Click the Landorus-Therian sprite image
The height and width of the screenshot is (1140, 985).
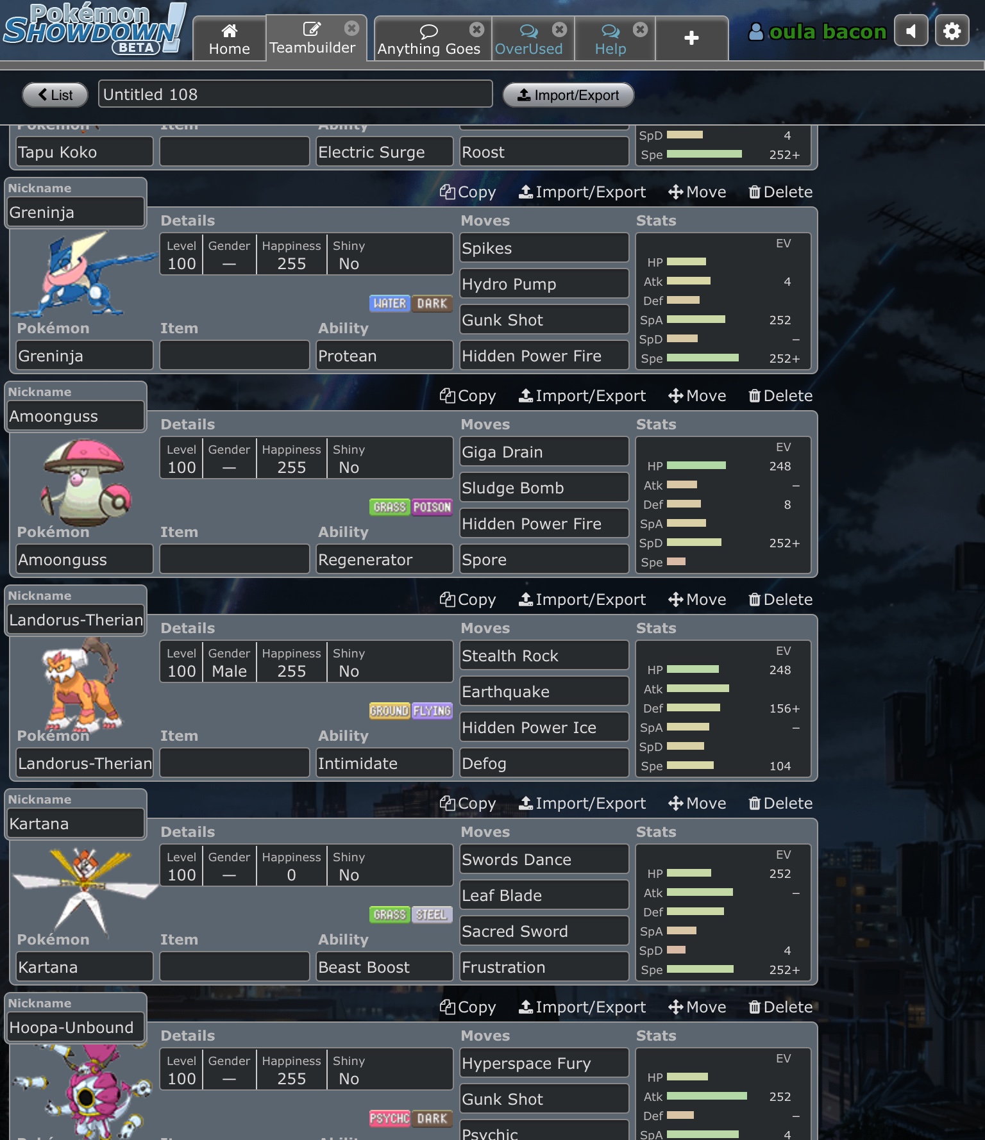point(81,684)
